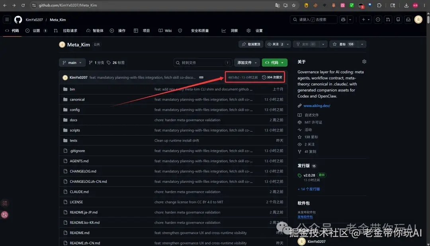Click the browser back arrow
The image size is (430, 246).
pos(5,5)
